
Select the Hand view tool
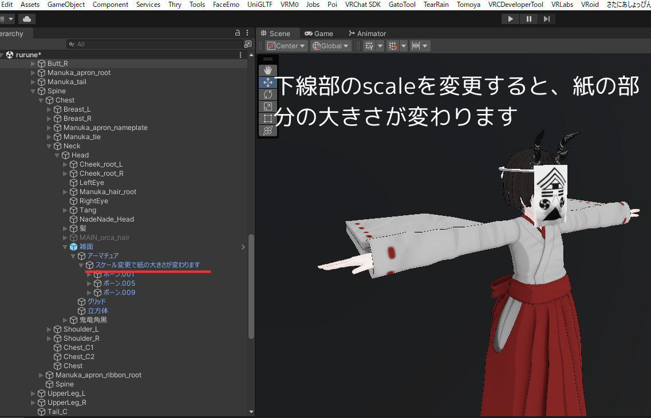268,70
